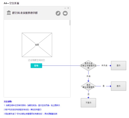Click the vertical scrollbar thumb in window
The height and width of the screenshot is (118, 129).
point(70,23)
